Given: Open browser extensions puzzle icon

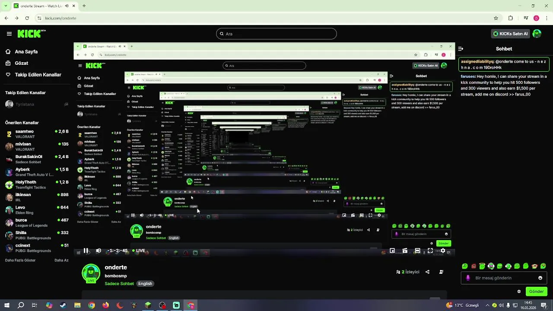Looking at the screenshot, I should click(511, 18).
